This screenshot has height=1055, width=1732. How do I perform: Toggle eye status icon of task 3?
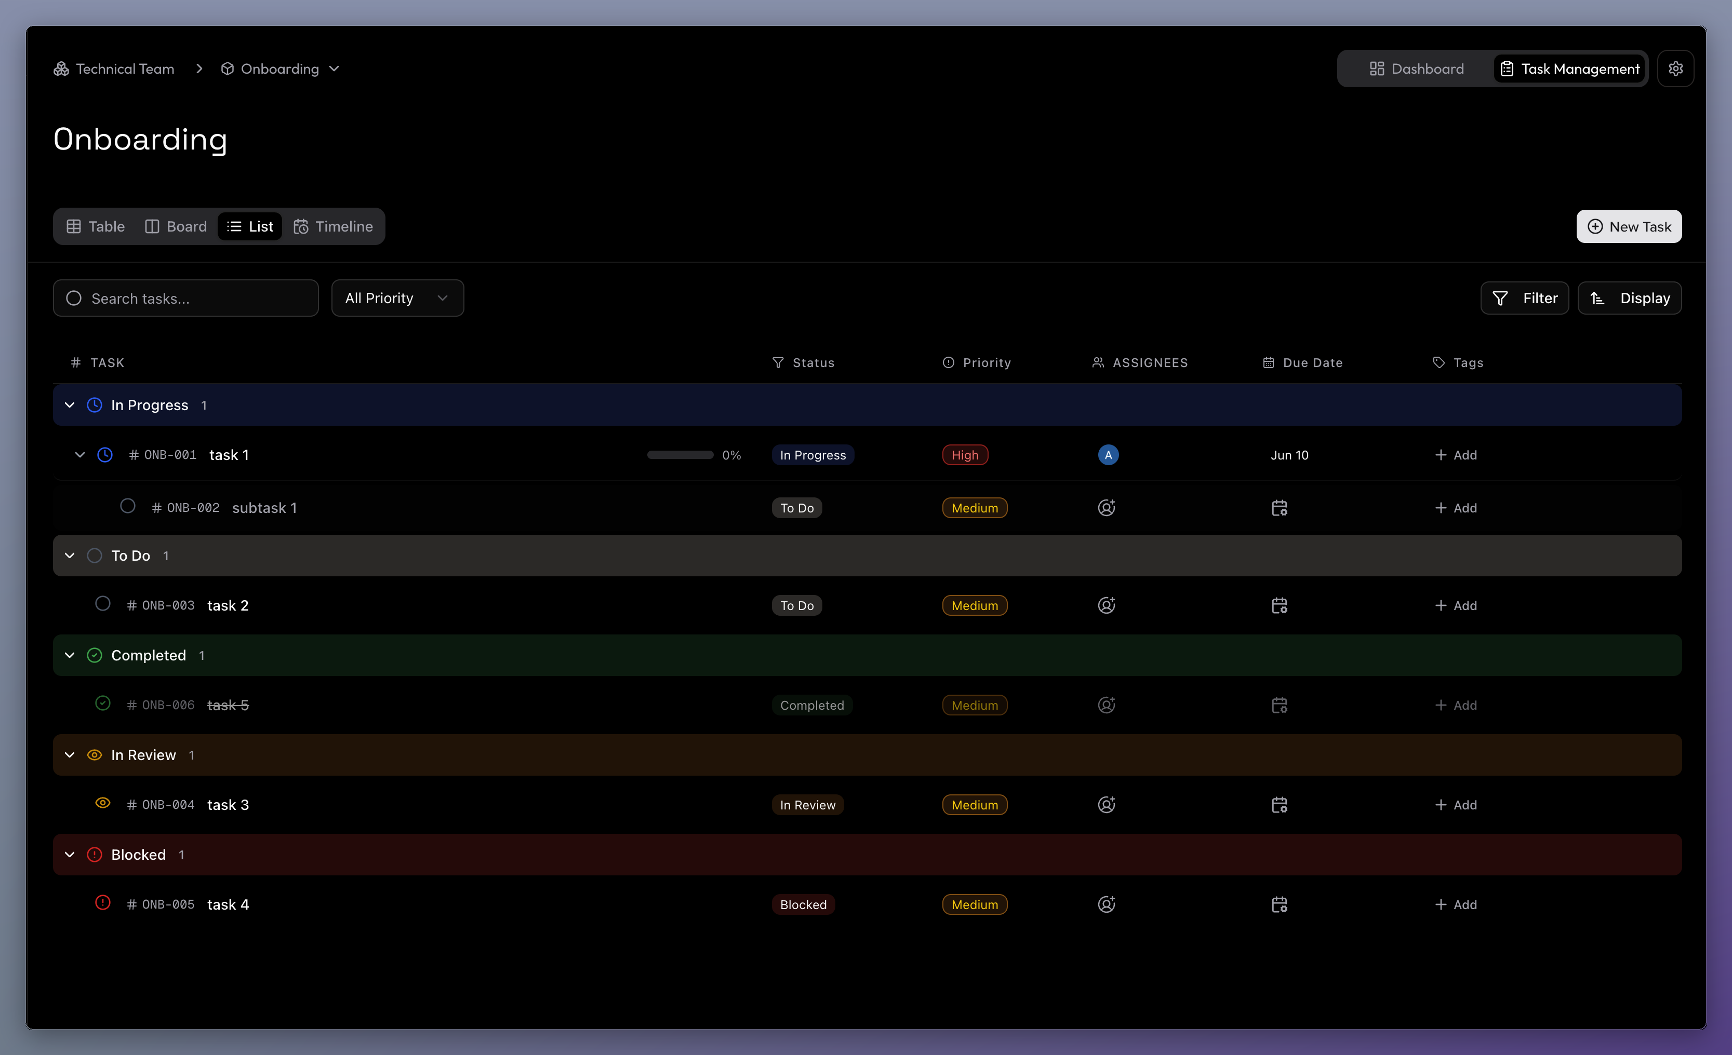pos(103,803)
